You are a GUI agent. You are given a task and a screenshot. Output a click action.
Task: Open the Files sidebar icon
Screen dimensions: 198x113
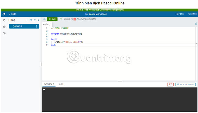click(x=4, y=20)
